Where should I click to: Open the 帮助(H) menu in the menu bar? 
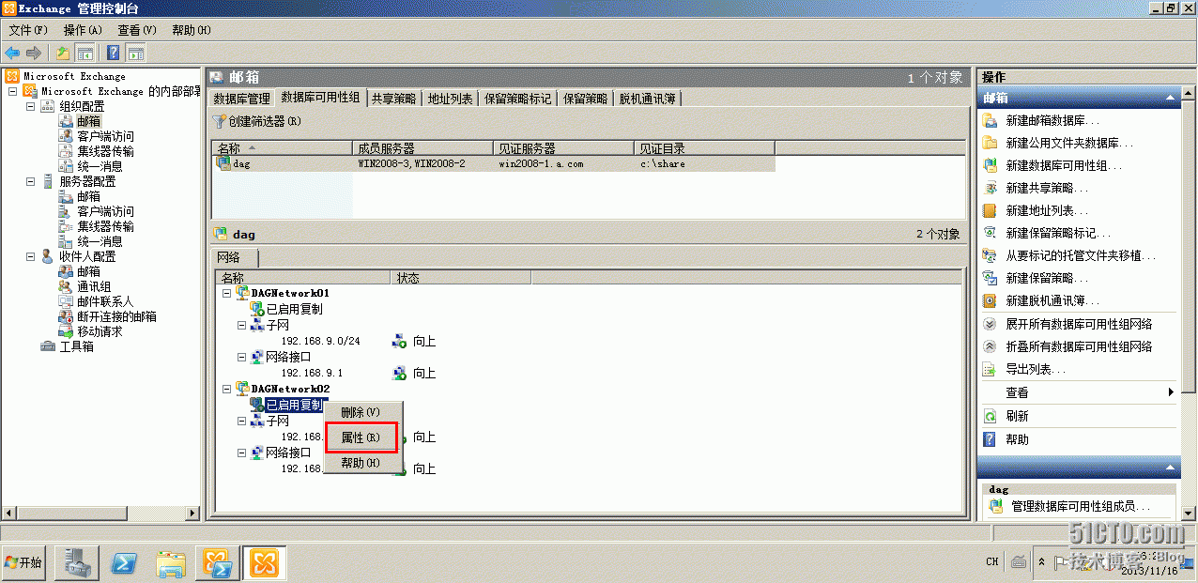pyautogui.click(x=192, y=30)
